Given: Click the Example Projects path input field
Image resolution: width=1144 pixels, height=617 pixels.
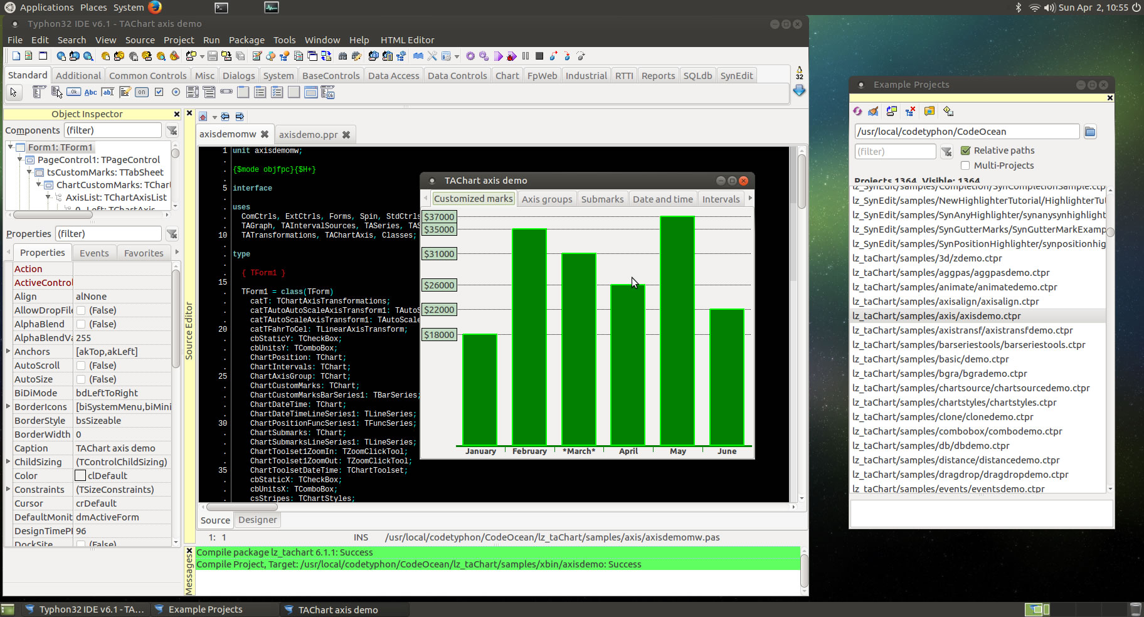Looking at the screenshot, I should coord(967,132).
